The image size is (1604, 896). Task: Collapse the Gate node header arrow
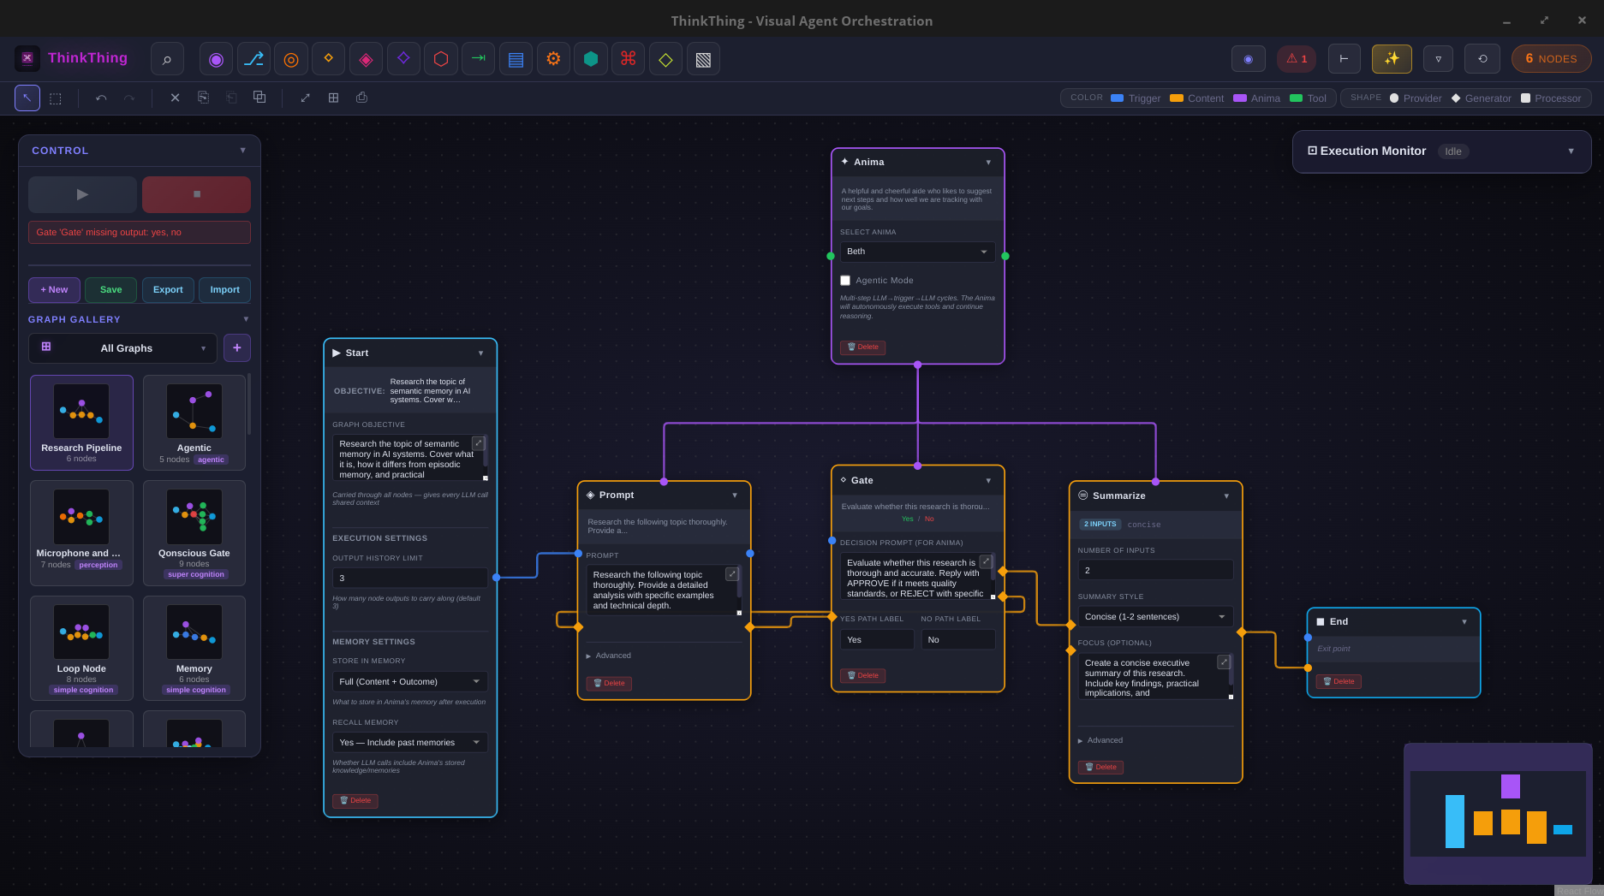[988, 481]
